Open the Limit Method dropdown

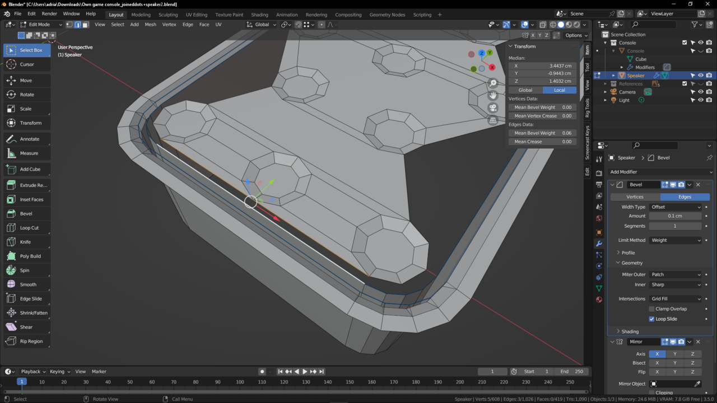point(676,240)
